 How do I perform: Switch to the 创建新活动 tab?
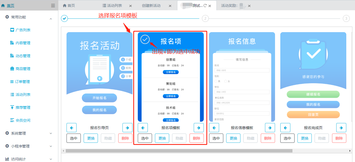[151, 6]
